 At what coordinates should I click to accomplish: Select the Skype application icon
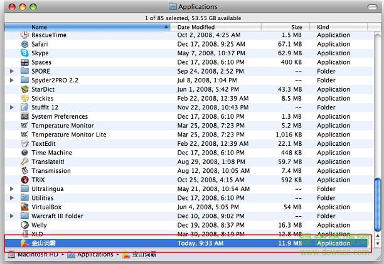point(24,53)
